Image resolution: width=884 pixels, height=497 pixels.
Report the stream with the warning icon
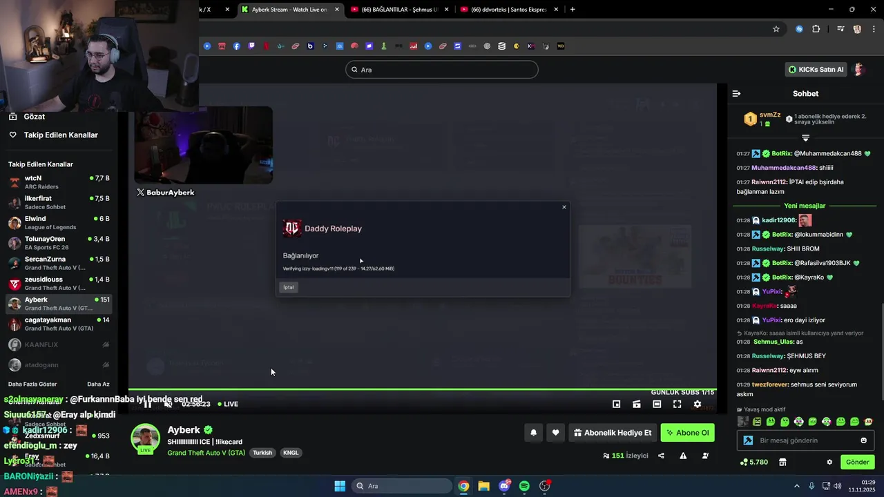coord(683,456)
